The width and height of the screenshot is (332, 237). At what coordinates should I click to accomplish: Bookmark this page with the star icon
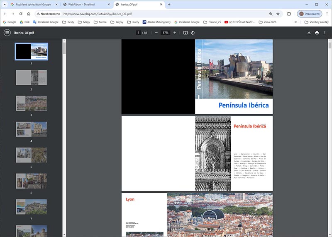pos(278,14)
